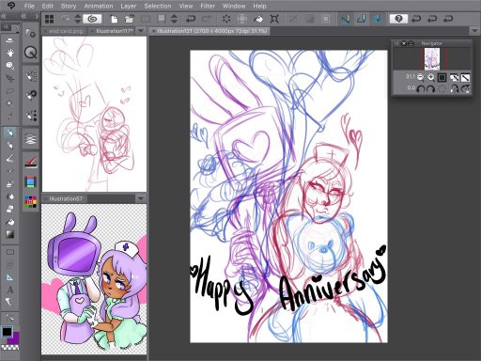
Task: Click the New document icon
Action: 115,19
